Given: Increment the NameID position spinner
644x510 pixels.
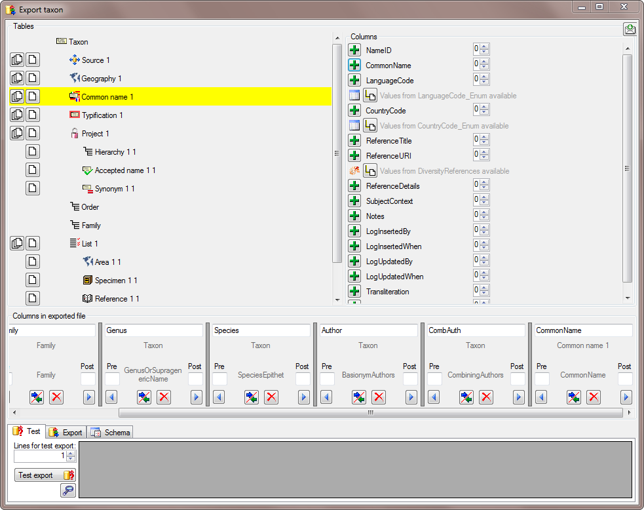Looking at the screenshot, I should pos(484,47).
